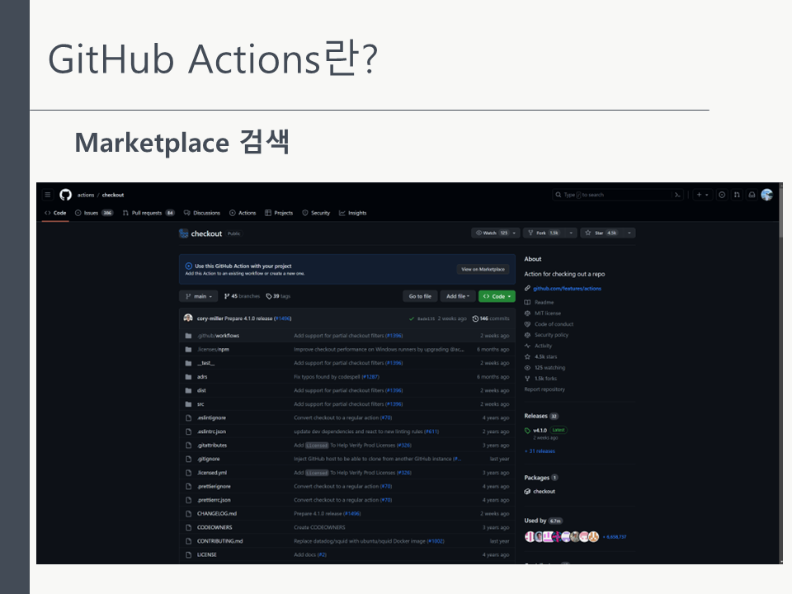Screen dimensions: 792x594
Task: Open the Code of conduct link
Action: click(x=549, y=324)
